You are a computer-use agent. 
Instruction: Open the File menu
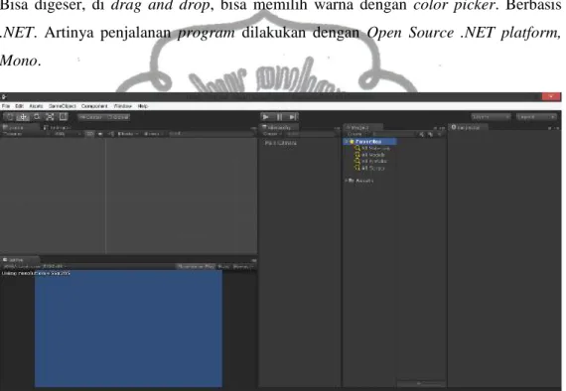tap(6, 106)
